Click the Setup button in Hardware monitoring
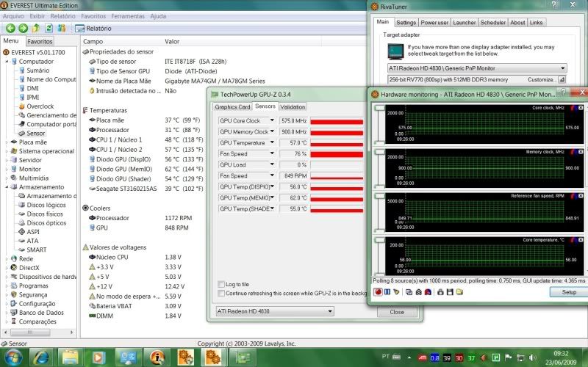The height and width of the screenshot is (367, 588). [568, 292]
